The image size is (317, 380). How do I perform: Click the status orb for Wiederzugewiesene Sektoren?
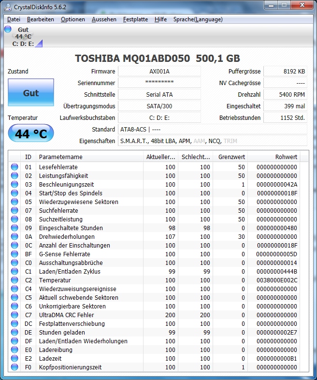pyautogui.click(x=14, y=202)
